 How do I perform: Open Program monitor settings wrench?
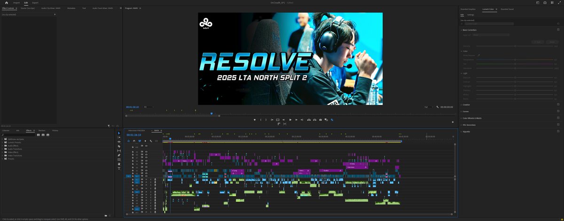pyautogui.click(x=437, y=107)
